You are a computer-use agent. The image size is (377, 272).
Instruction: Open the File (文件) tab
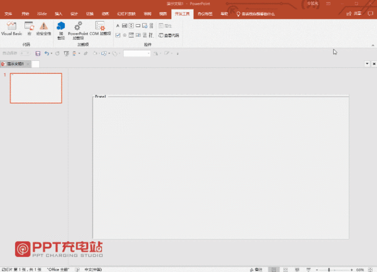(8, 14)
